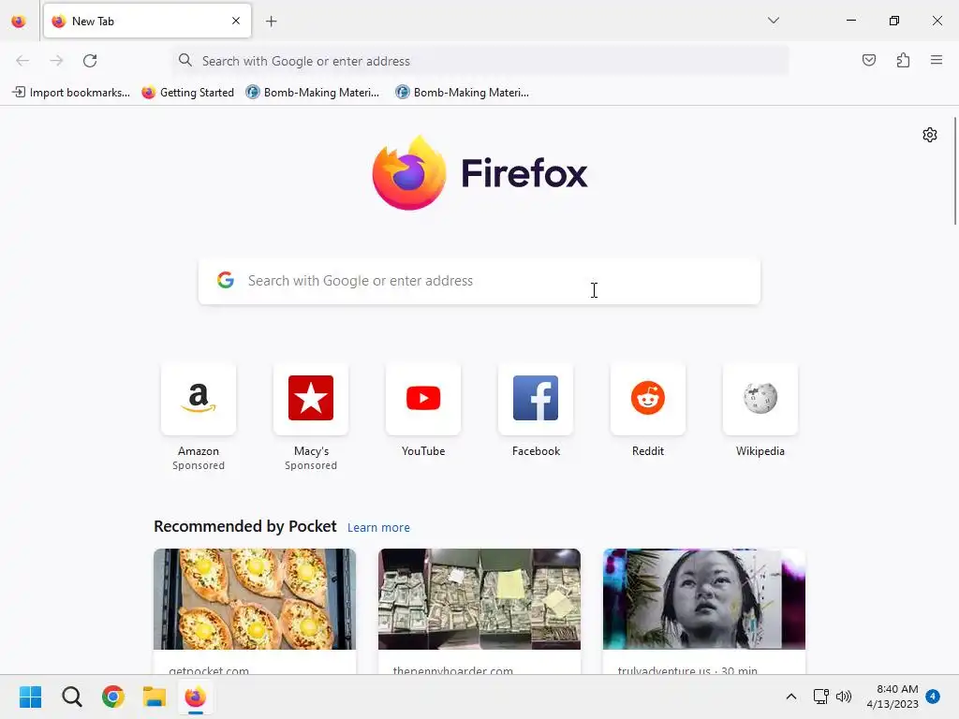Go back one page
This screenshot has height=719, width=959.
tap(22, 61)
